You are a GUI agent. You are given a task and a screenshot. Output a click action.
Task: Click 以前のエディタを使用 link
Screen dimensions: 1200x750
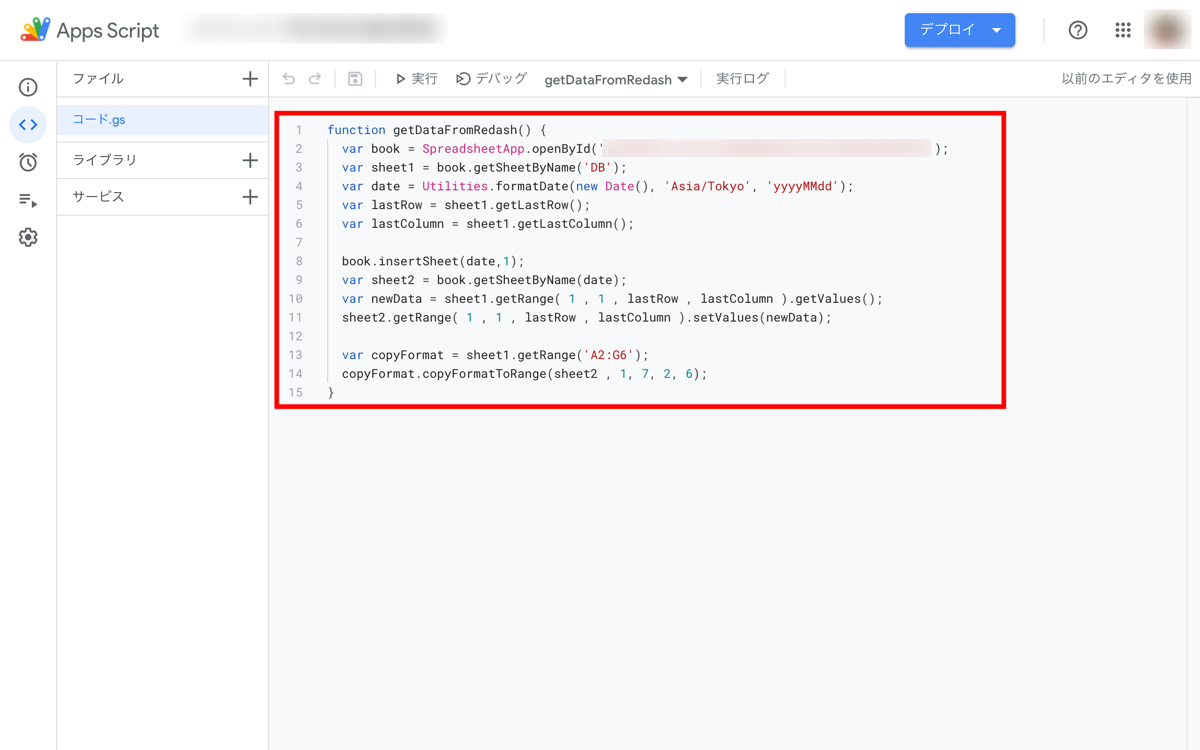pos(1126,79)
